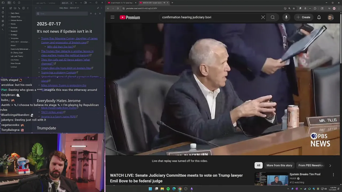This screenshot has height=192, width=342.
Task: Create a new folder in Obsidian
Action: coord(15,8)
